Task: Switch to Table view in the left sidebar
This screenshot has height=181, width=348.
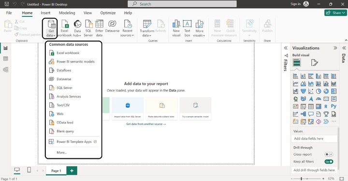Action: click(5, 59)
